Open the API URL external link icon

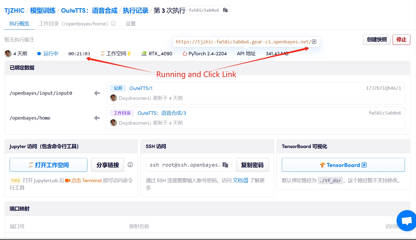pyautogui.click(x=314, y=42)
